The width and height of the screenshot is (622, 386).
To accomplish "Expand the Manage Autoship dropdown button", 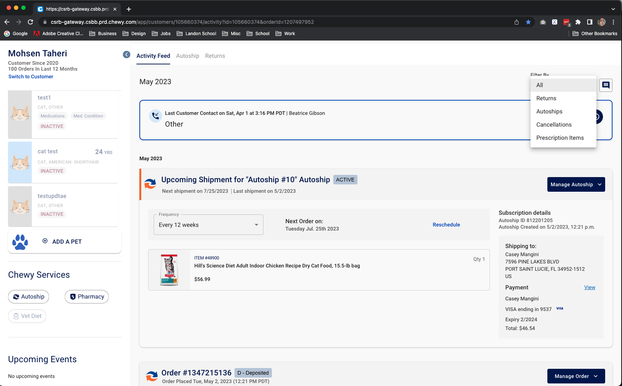I will [x=576, y=184].
